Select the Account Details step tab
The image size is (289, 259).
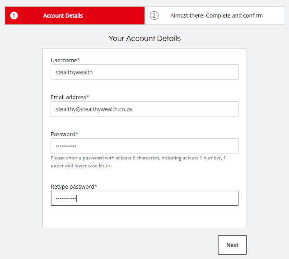coord(63,16)
